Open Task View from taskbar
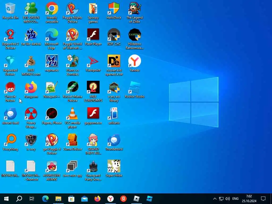Viewport: 272px width, 204px height. point(32,199)
